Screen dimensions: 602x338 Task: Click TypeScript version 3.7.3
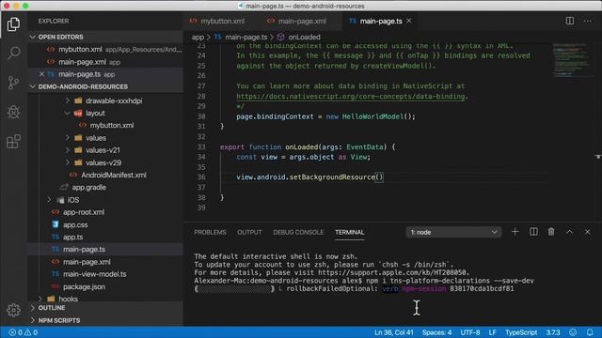tap(553, 332)
